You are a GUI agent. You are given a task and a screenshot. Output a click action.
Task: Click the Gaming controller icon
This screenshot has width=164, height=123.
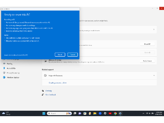tap(4, 64)
